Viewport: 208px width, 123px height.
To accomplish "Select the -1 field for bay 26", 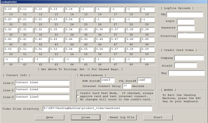I will coord(102,20).
